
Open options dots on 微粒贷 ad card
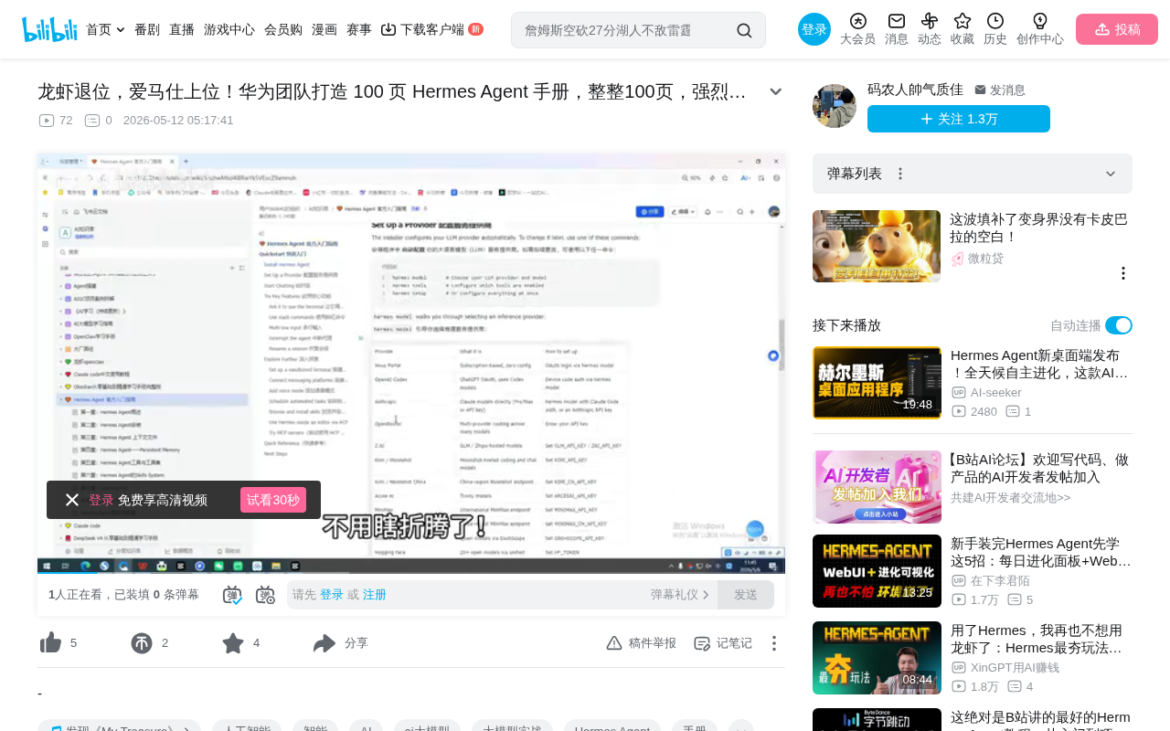(1123, 273)
